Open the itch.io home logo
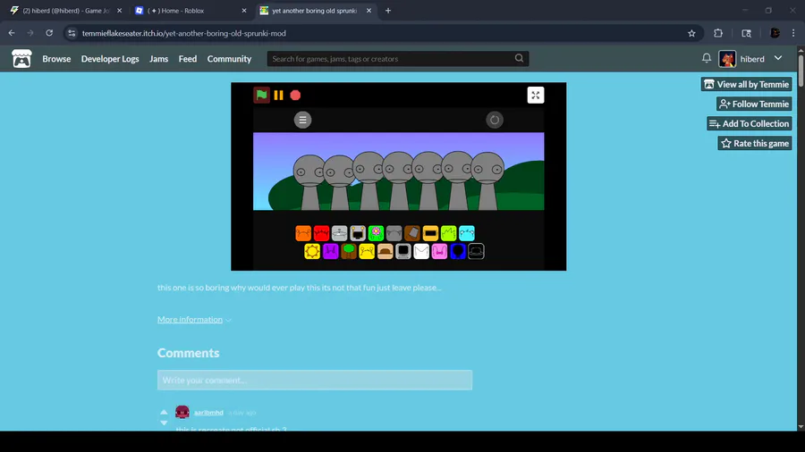 [21, 59]
